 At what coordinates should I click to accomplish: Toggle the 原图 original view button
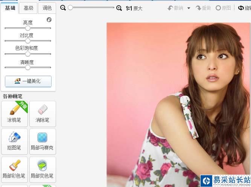[x=223, y=8]
